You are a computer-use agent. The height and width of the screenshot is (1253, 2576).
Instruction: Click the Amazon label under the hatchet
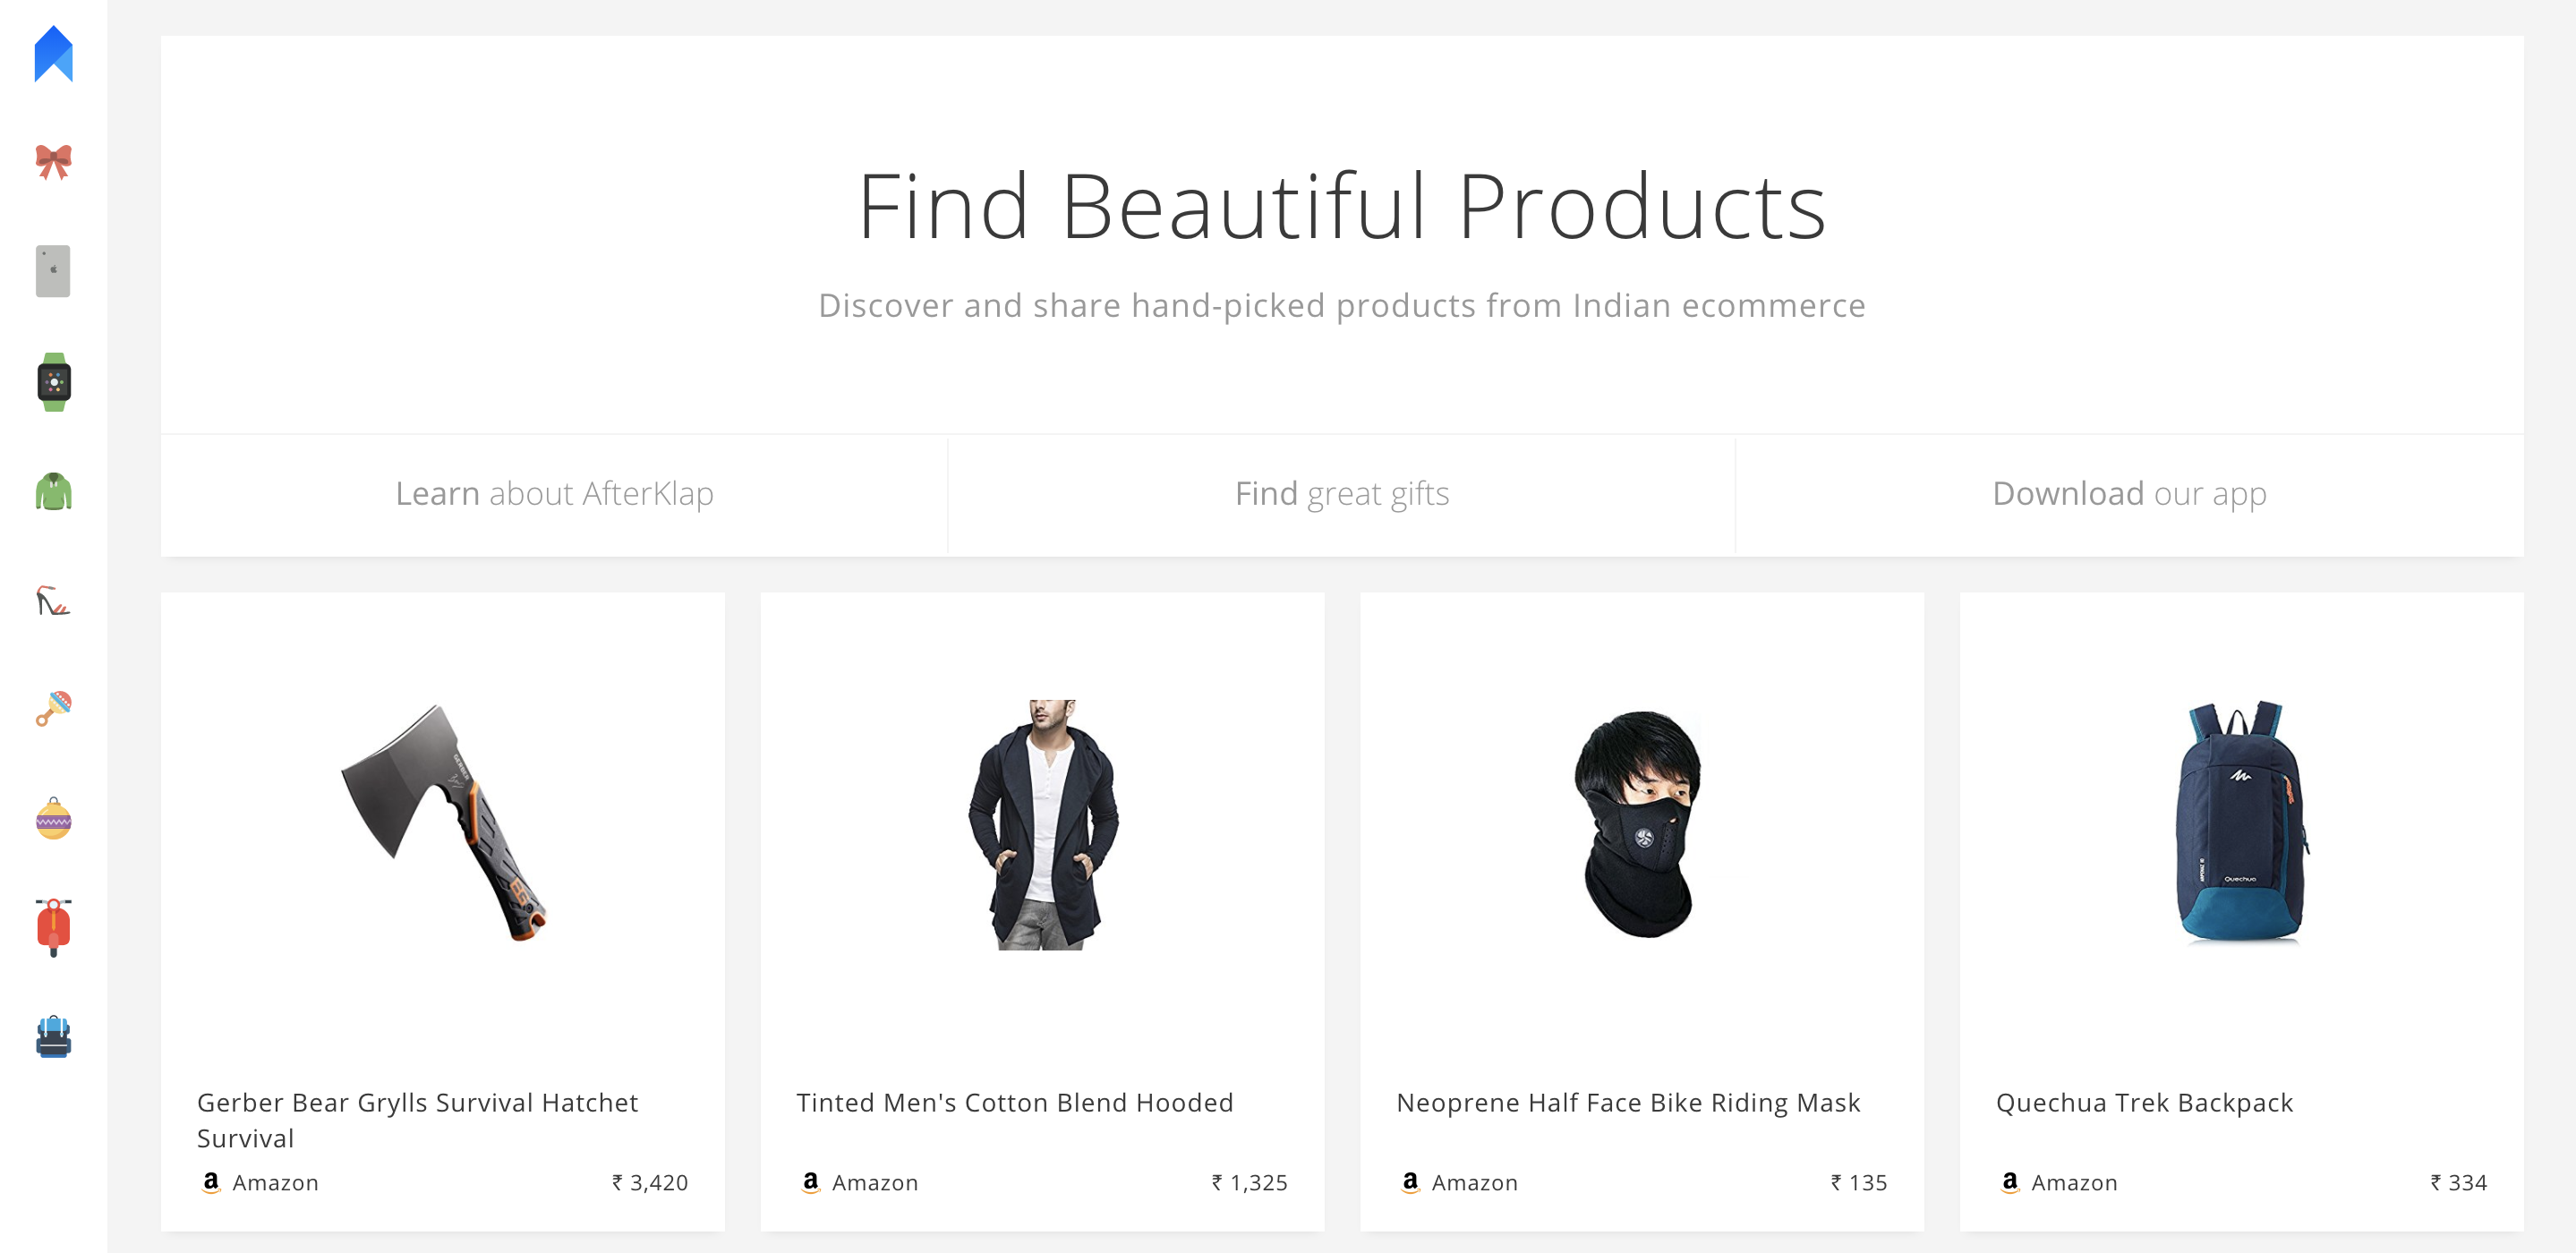point(274,1182)
